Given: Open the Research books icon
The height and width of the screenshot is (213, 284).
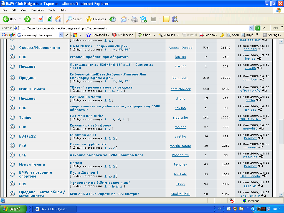Looking at the screenshot, I should 175,19.
